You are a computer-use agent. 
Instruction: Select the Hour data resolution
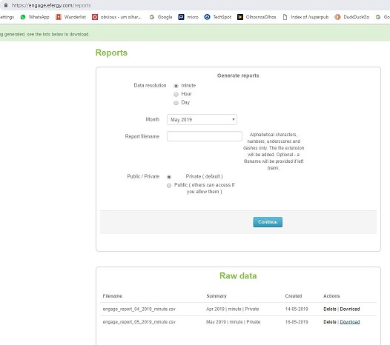click(176, 94)
